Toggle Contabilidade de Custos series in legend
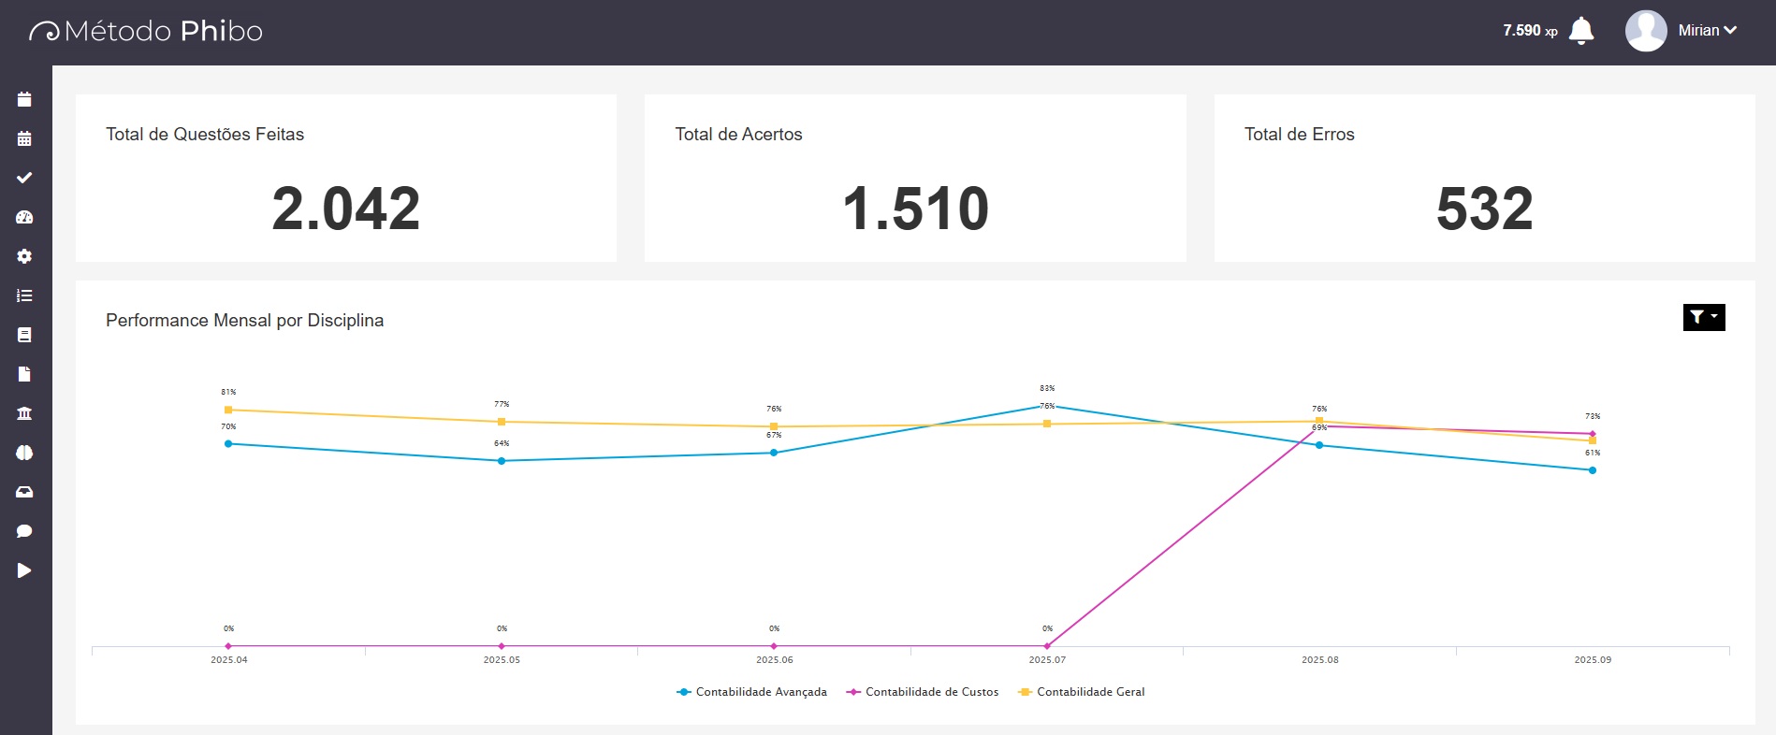This screenshot has width=1776, height=735. point(922,692)
